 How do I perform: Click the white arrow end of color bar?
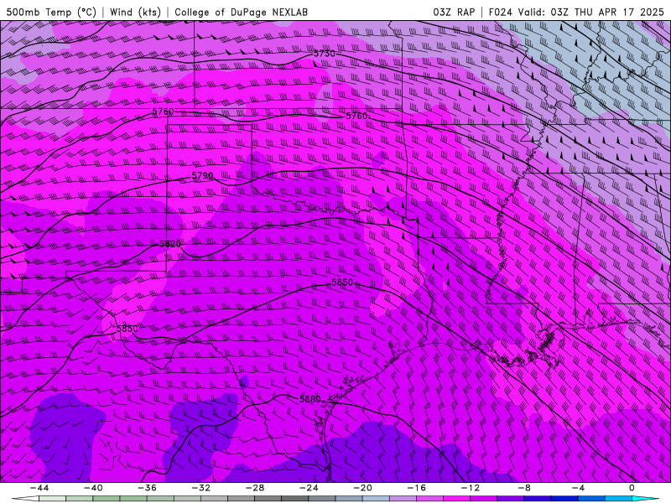25,499
